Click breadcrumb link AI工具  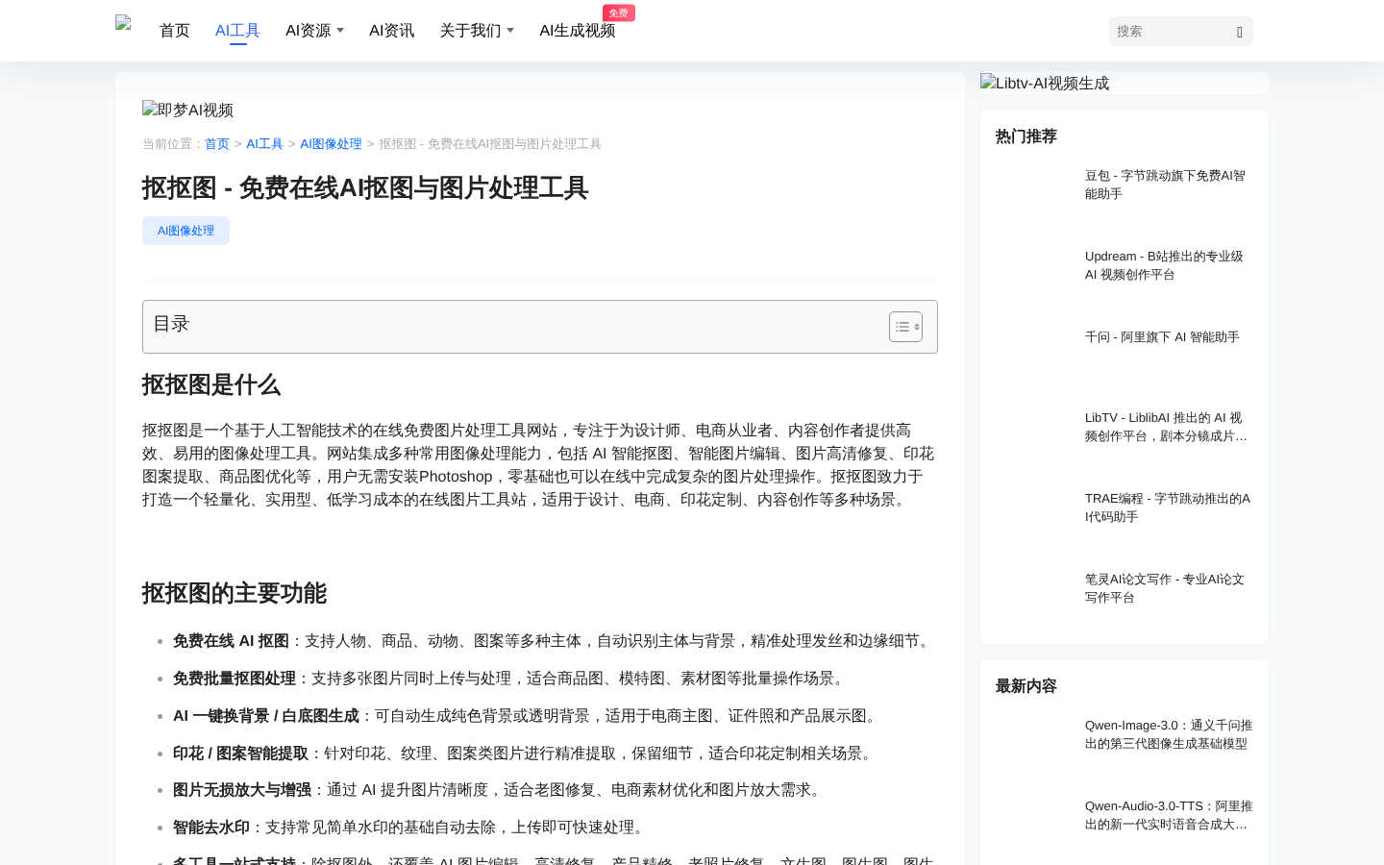(x=264, y=144)
